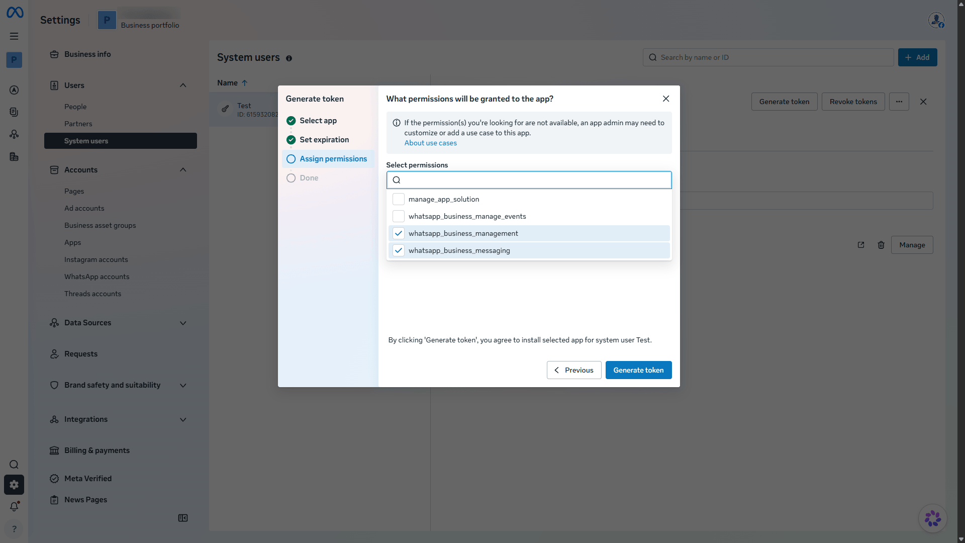
Task: Close the Generate token dialog
Action: tap(666, 99)
